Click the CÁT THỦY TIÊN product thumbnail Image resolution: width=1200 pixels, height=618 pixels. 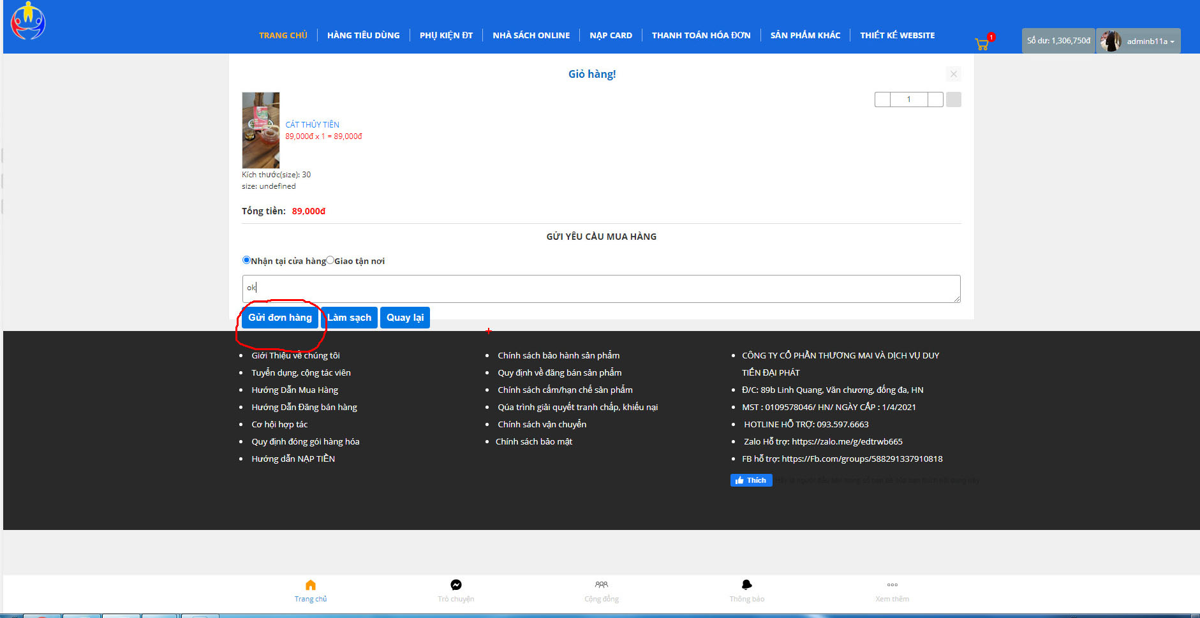pos(260,130)
